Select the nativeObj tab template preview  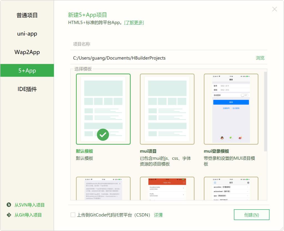coord(103,189)
